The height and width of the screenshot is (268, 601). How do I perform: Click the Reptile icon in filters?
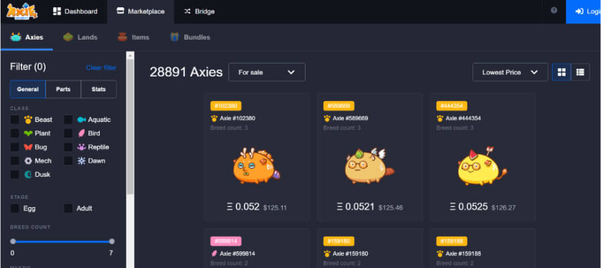tap(81, 147)
